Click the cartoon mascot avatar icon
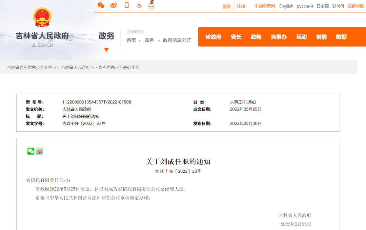This screenshot has width=366, height=230. pos(151,5)
